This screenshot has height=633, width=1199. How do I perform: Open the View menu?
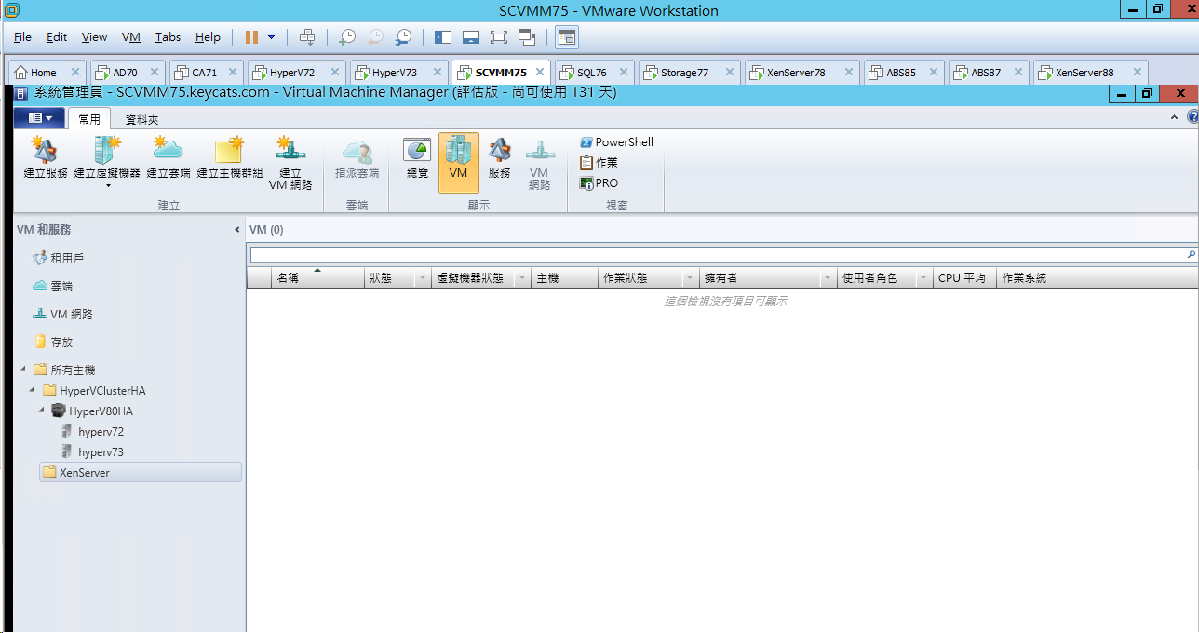pyautogui.click(x=94, y=37)
